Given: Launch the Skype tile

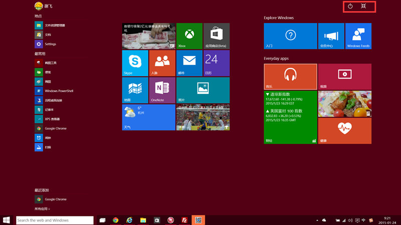Looking at the screenshot, I should click(x=135, y=63).
